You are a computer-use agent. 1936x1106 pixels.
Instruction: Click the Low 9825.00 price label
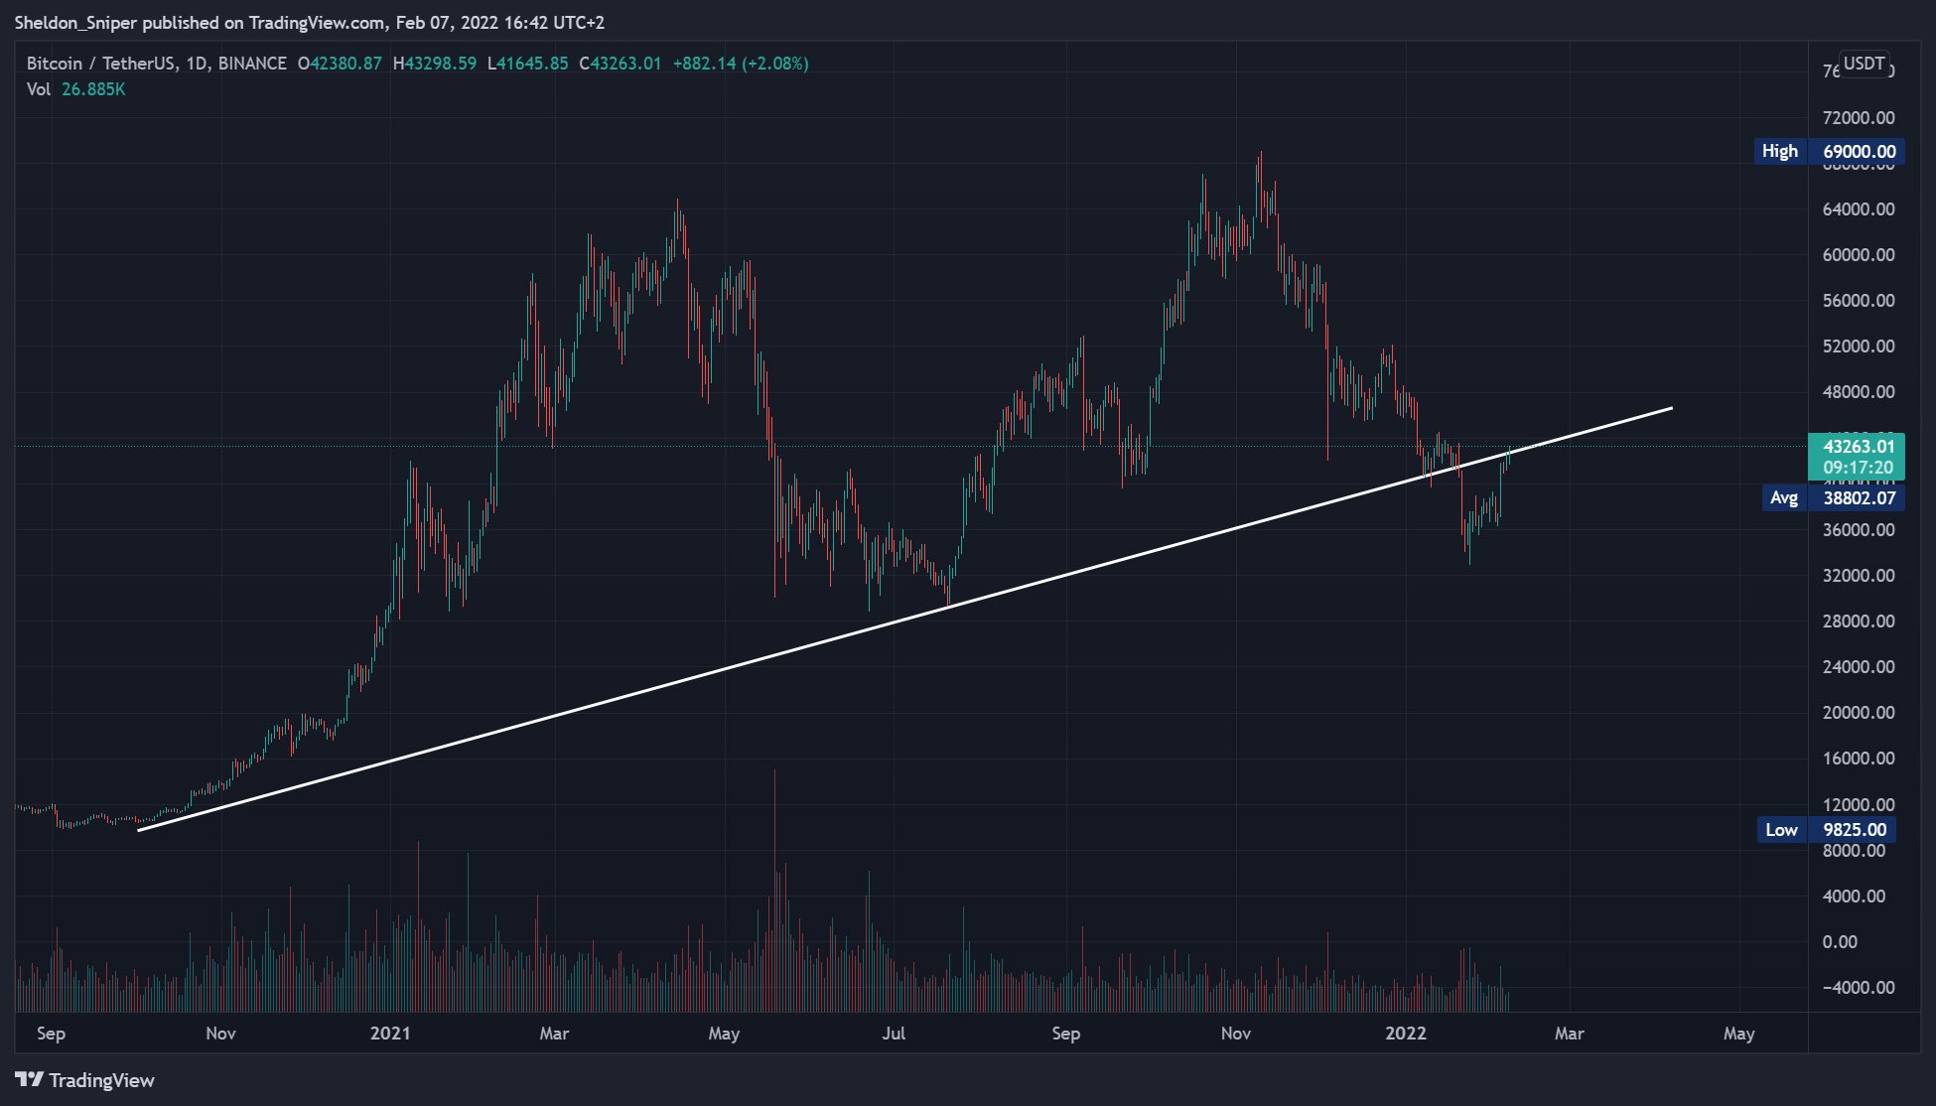tap(1826, 830)
